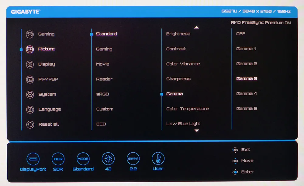Open the Brightness setting
The height and width of the screenshot is (186, 304).
[178, 34]
